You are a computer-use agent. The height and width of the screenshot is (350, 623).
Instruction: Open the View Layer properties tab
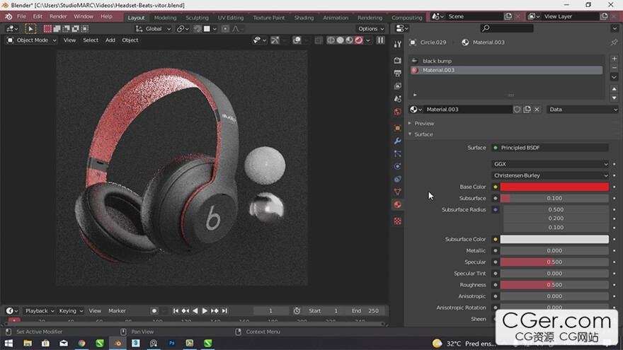click(x=397, y=86)
